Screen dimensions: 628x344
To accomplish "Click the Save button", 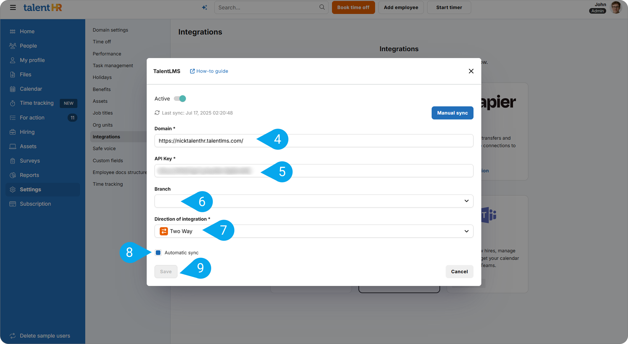I will (166, 271).
